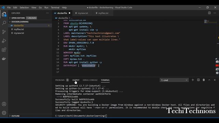Screen dimensions: 219x123
Task: Open the Help menu
Action: coord(64,8)
